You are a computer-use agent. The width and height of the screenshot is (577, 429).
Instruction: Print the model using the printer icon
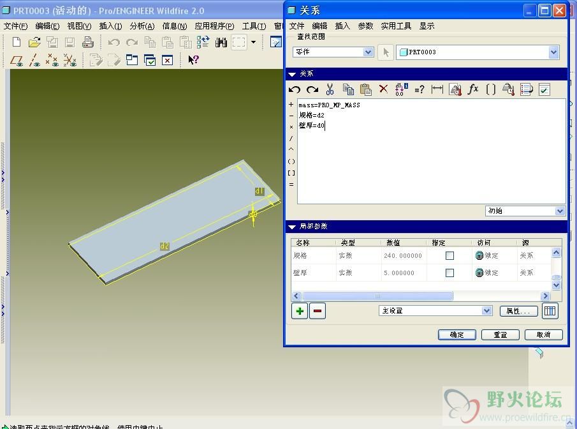coord(87,42)
